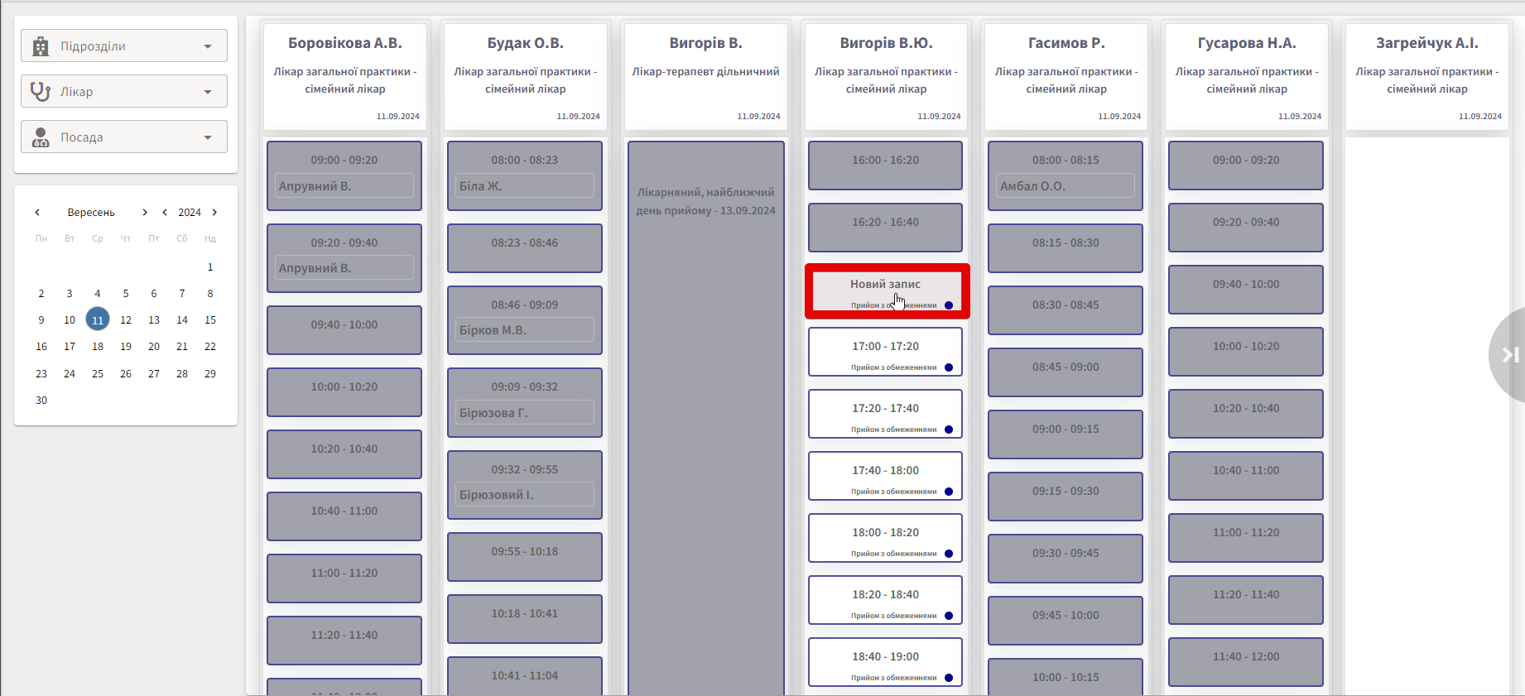Click the building icon beside Підрозділи
1525x696 pixels.
pos(41,46)
